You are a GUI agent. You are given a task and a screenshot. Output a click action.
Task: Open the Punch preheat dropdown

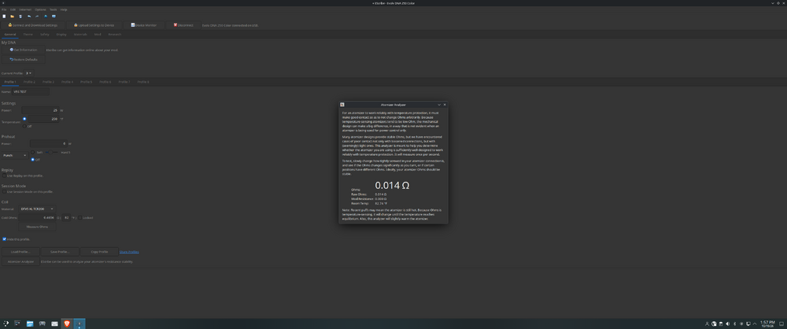(x=15, y=155)
